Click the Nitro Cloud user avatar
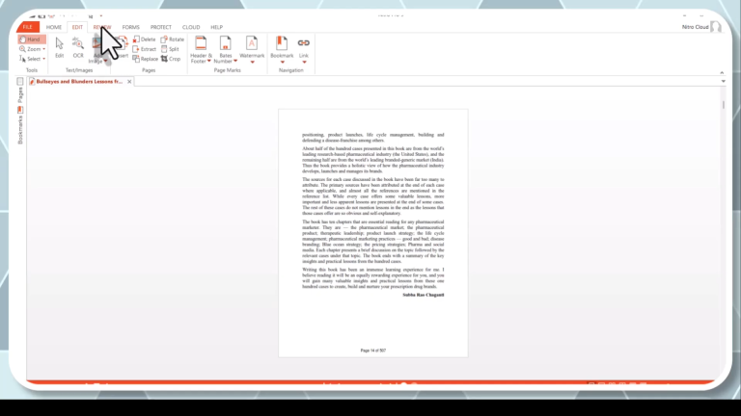Screen dimensions: 741x416 pyautogui.click(x=716, y=27)
